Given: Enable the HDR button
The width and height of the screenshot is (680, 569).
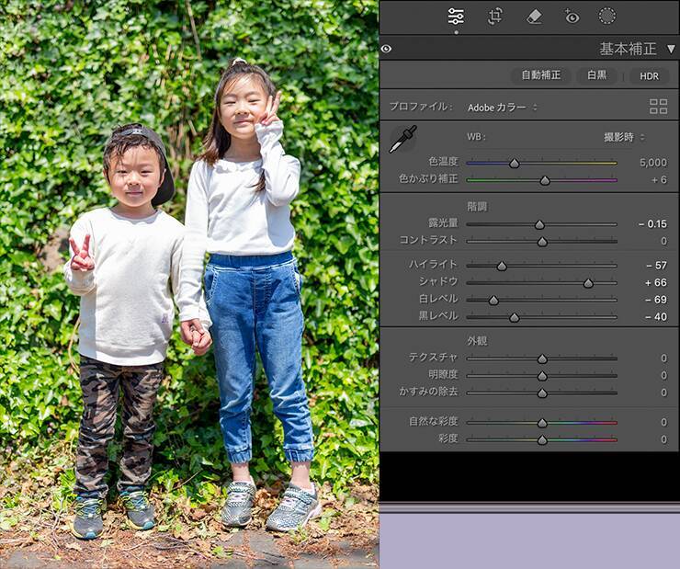Looking at the screenshot, I should click(649, 75).
